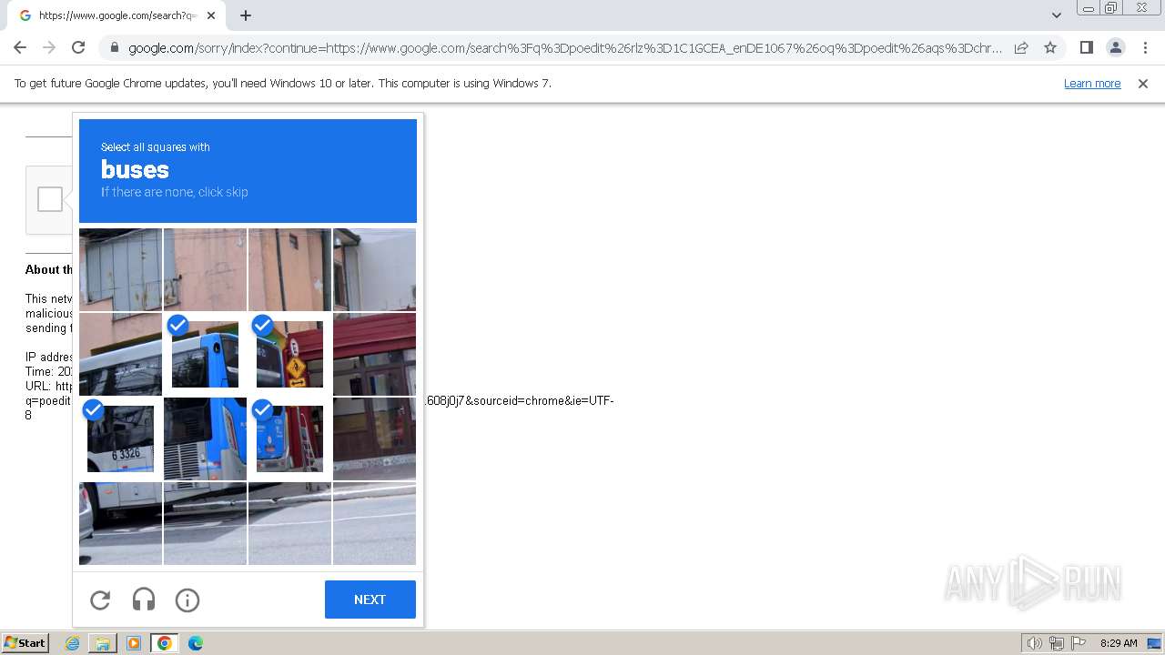Image resolution: width=1165 pixels, height=655 pixels.
Task: Click the Show desktop button
Action: (x=1154, y=643)
